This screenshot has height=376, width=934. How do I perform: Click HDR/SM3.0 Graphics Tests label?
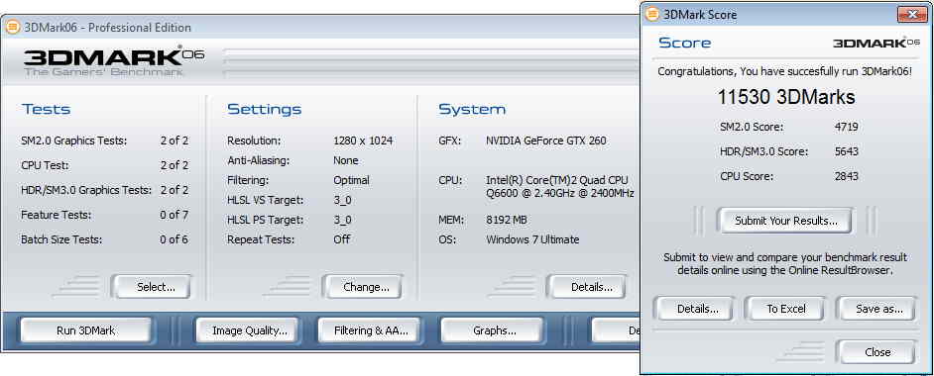coord(86,190)
